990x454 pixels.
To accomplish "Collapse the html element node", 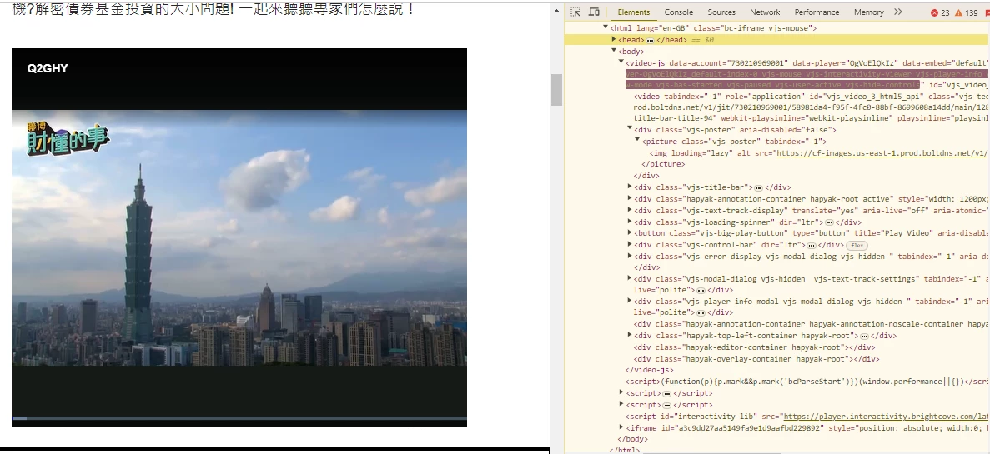I will coord(606,27).
